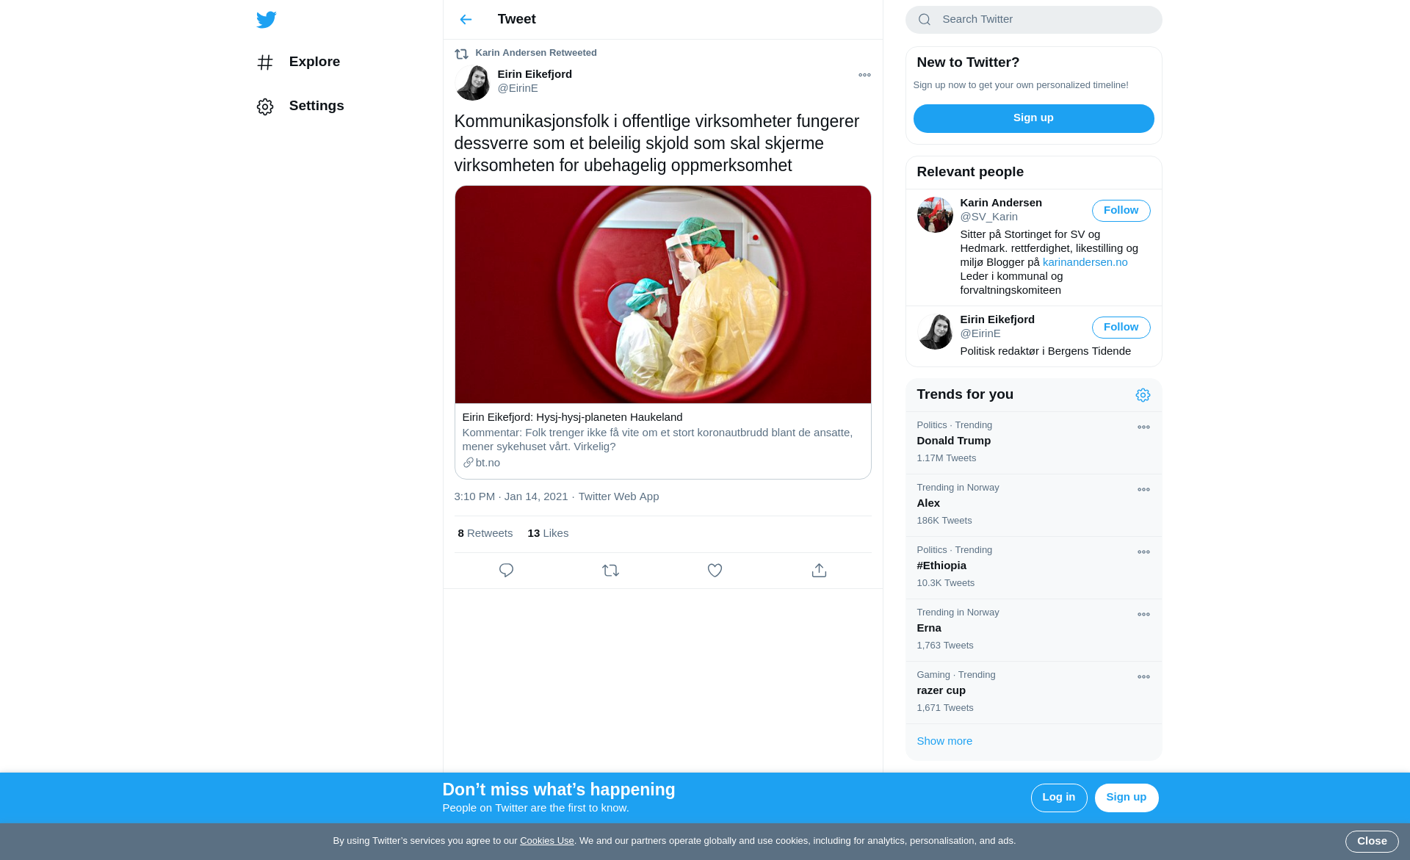Click the Twitter bird logo
This screenshot has height=860, width=1410.
267,20
